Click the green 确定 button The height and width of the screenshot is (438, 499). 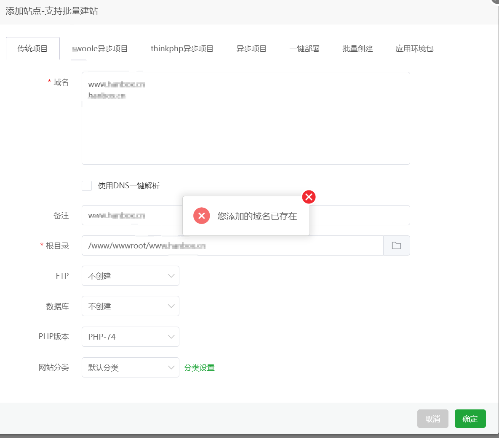[x=470, y=419]
